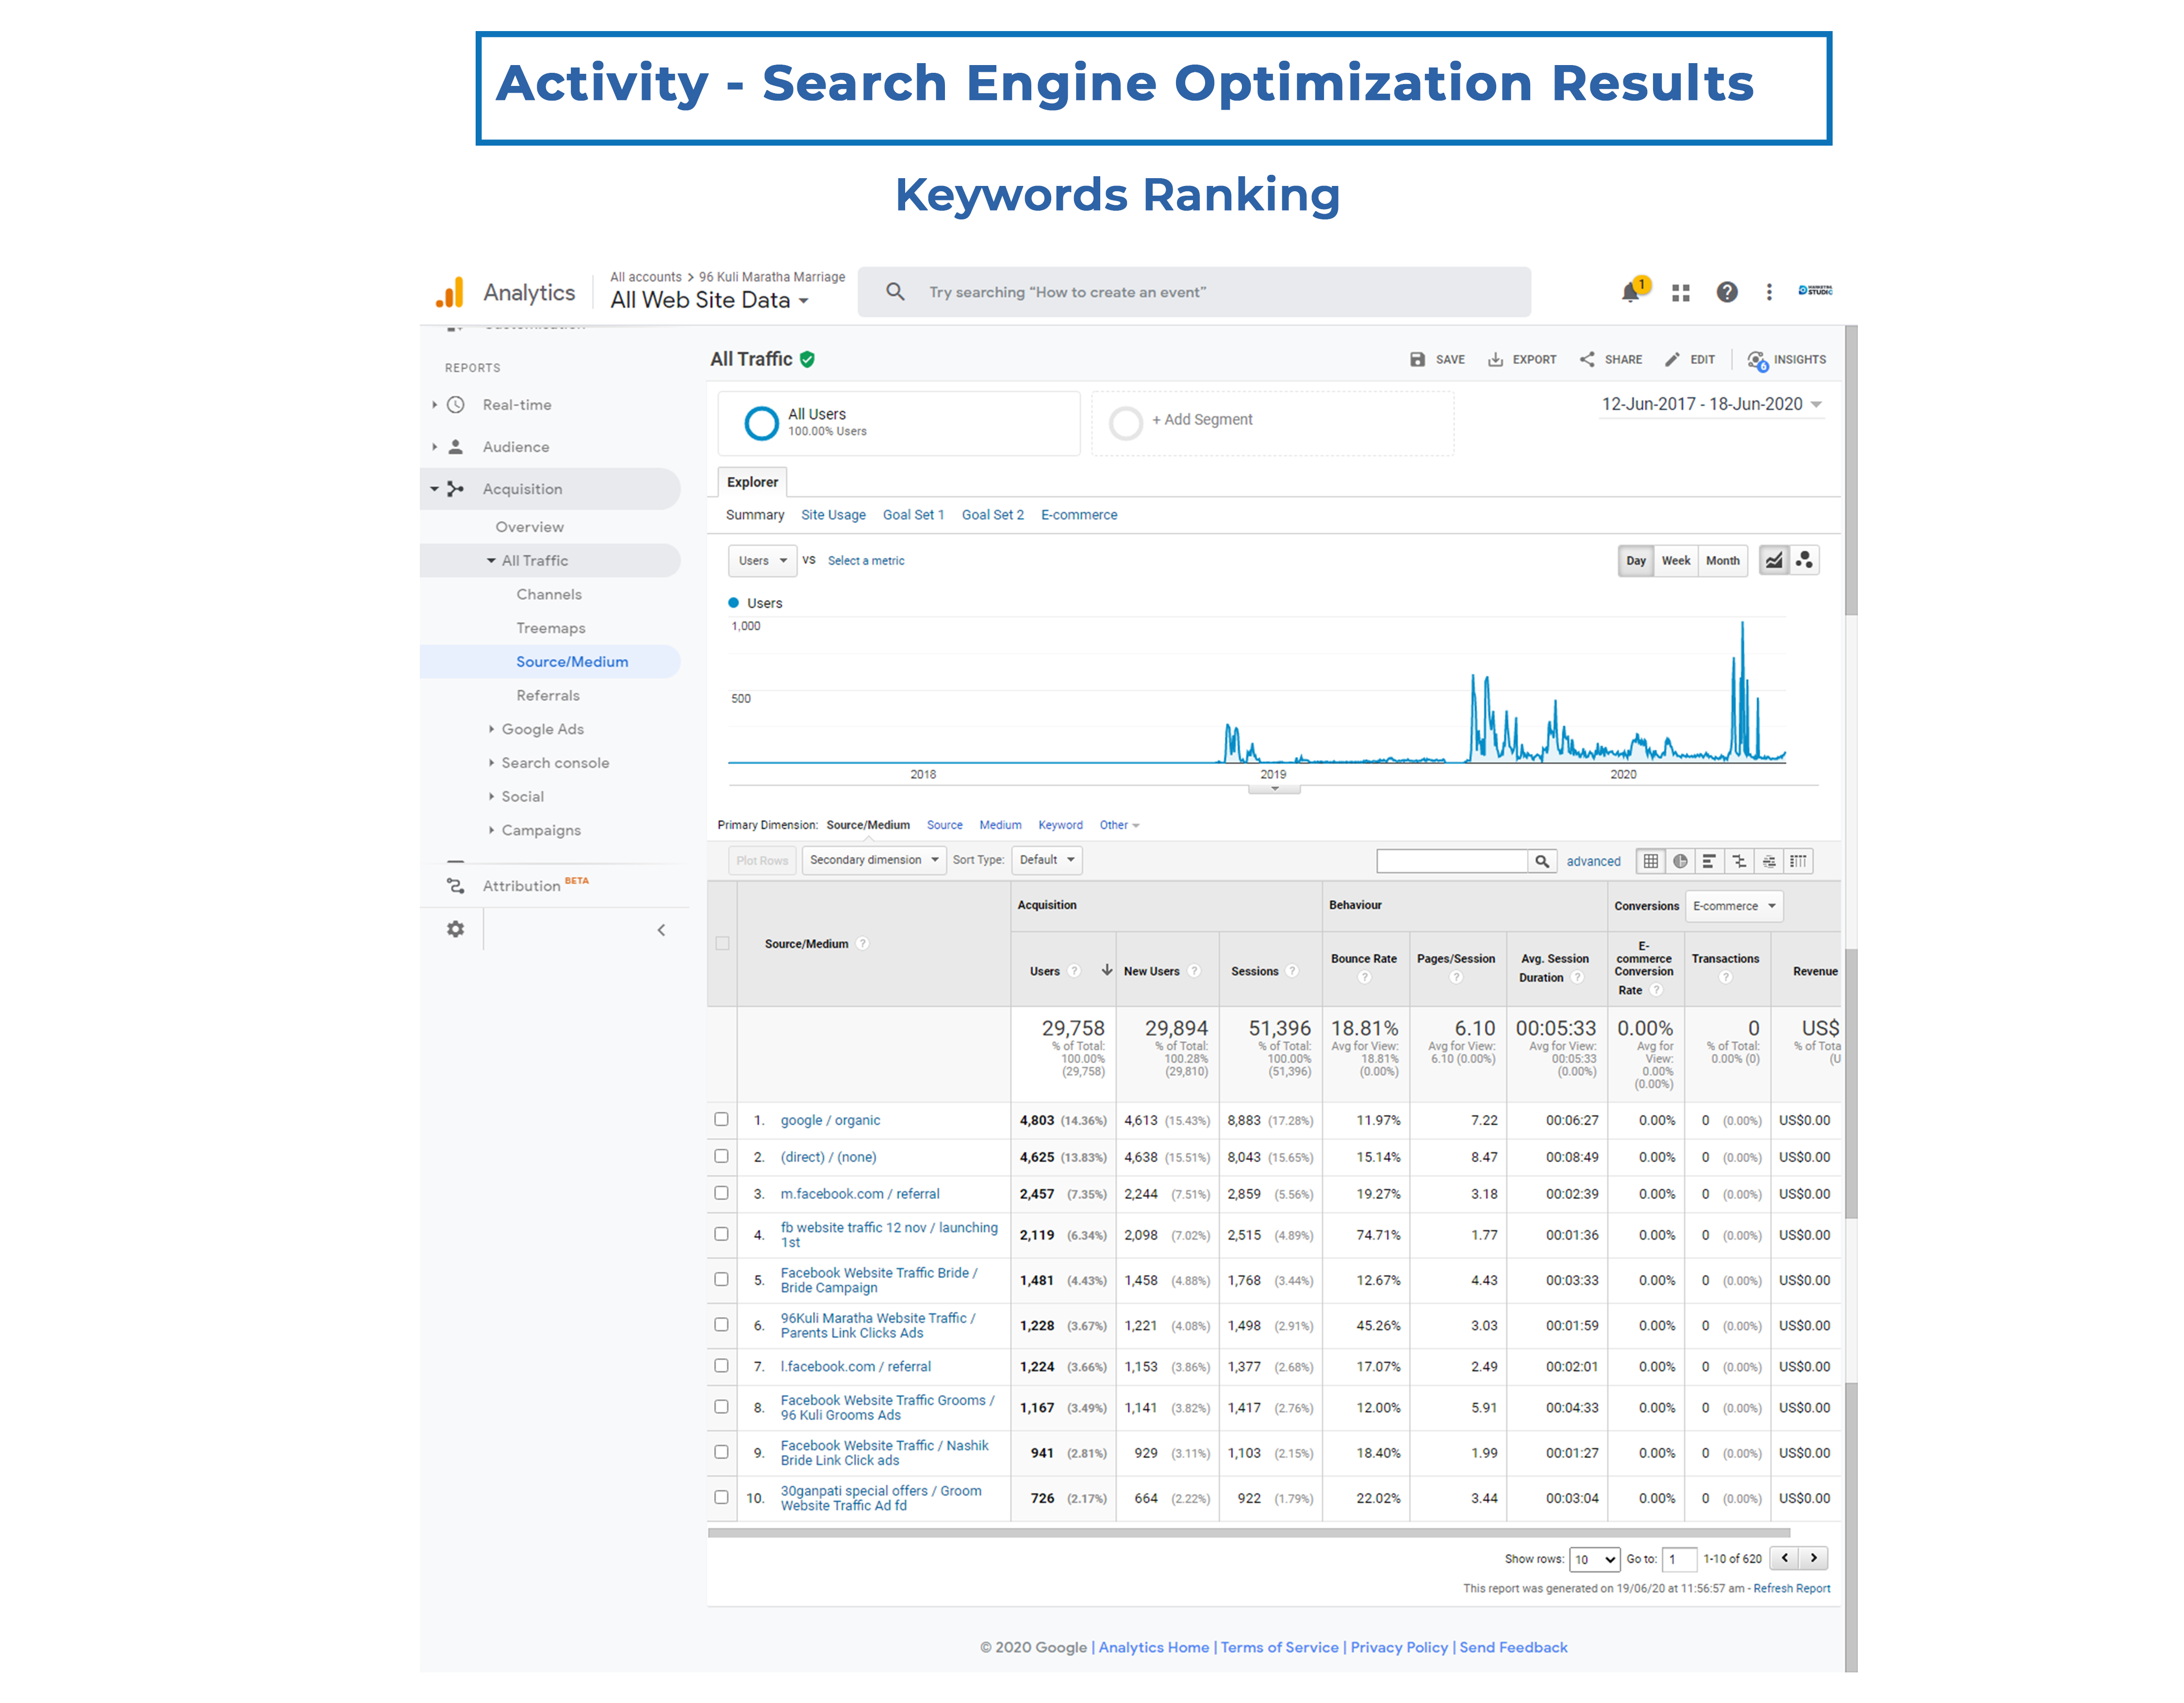Tick the m.facebook.com / referral checkbox
The width and height of the screenshot is (2184, 1703).
tap(721, 1193)
